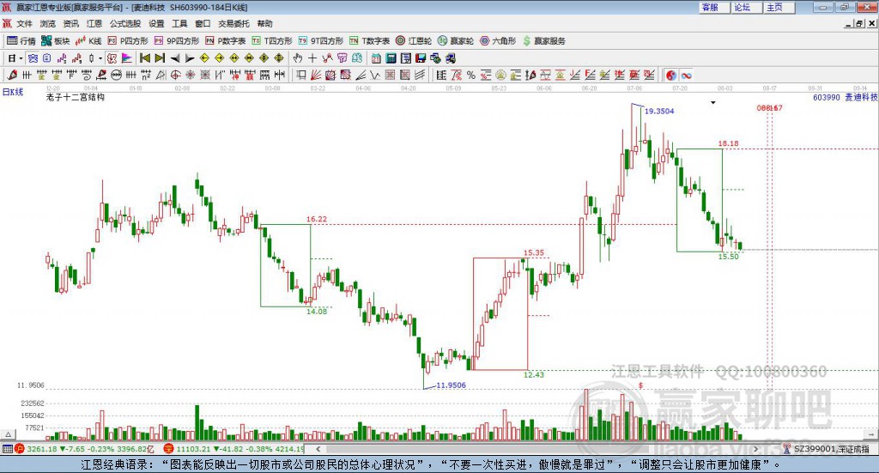Screen dimensions: 879x473
Task: Open the 日 period dropdown arrow
Action: 21,58
